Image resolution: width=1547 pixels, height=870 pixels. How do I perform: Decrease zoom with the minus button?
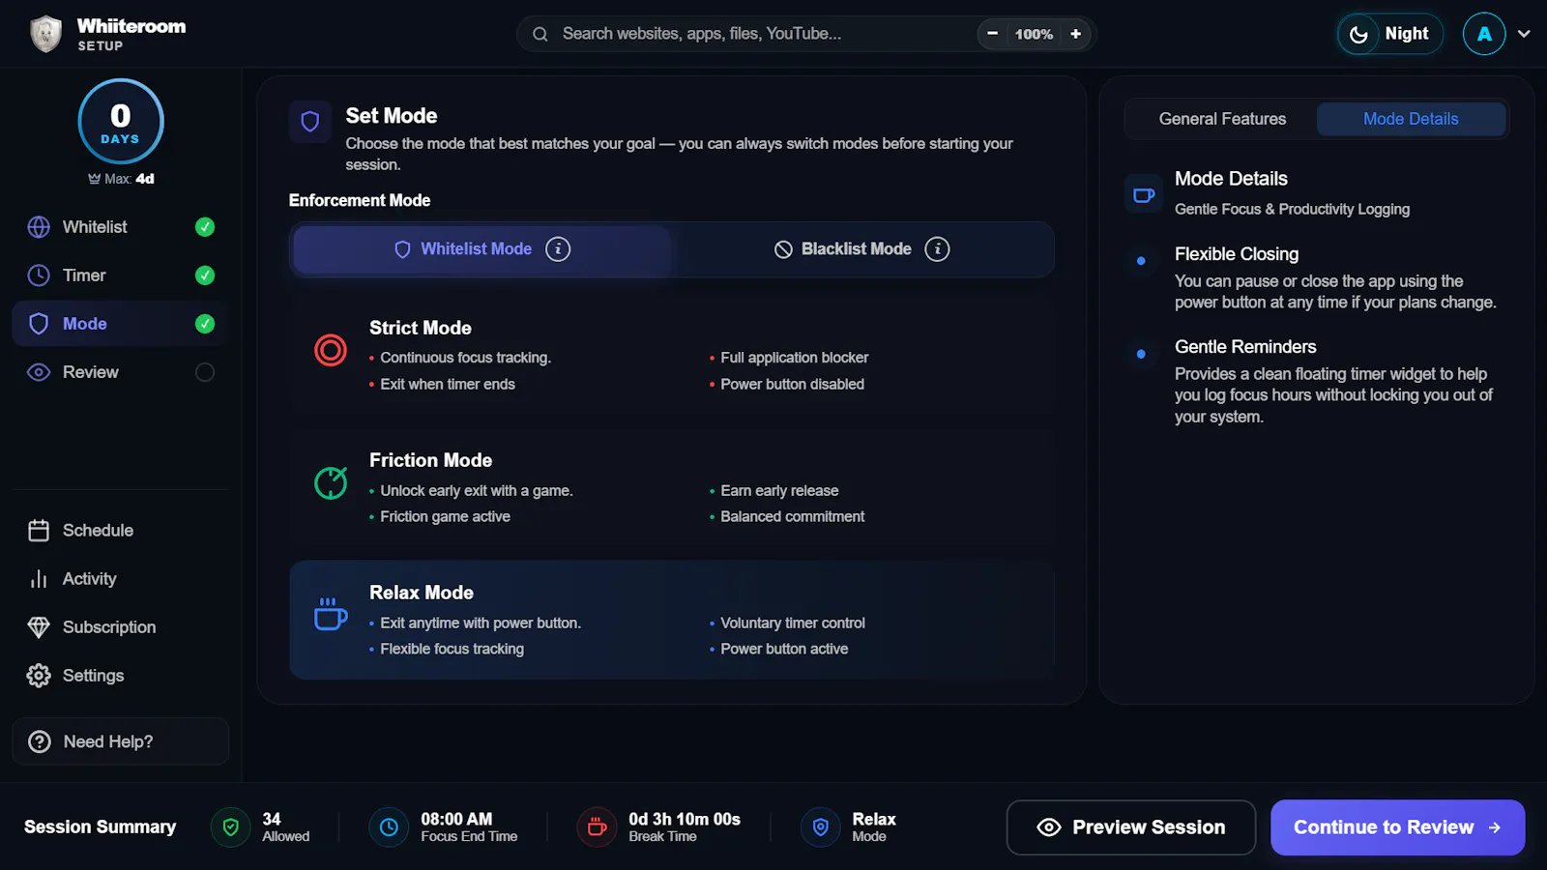tap(992, 34)
